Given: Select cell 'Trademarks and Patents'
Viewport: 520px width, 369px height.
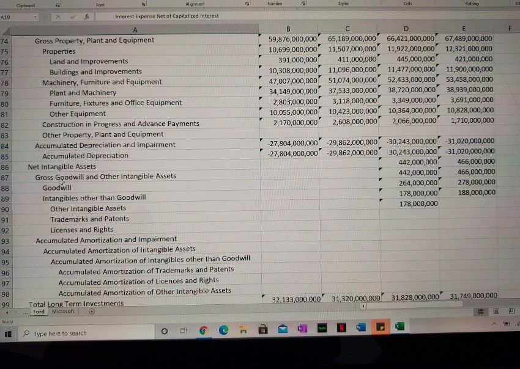Looking at the screenshot, I should coord(89,219).
